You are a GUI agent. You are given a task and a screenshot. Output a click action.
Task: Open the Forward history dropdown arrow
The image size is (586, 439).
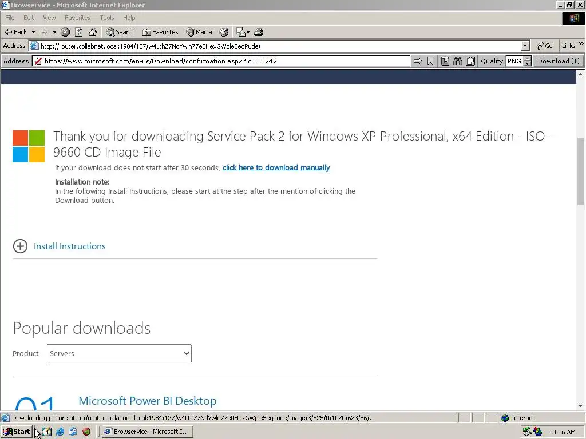(x=54, y=32)
